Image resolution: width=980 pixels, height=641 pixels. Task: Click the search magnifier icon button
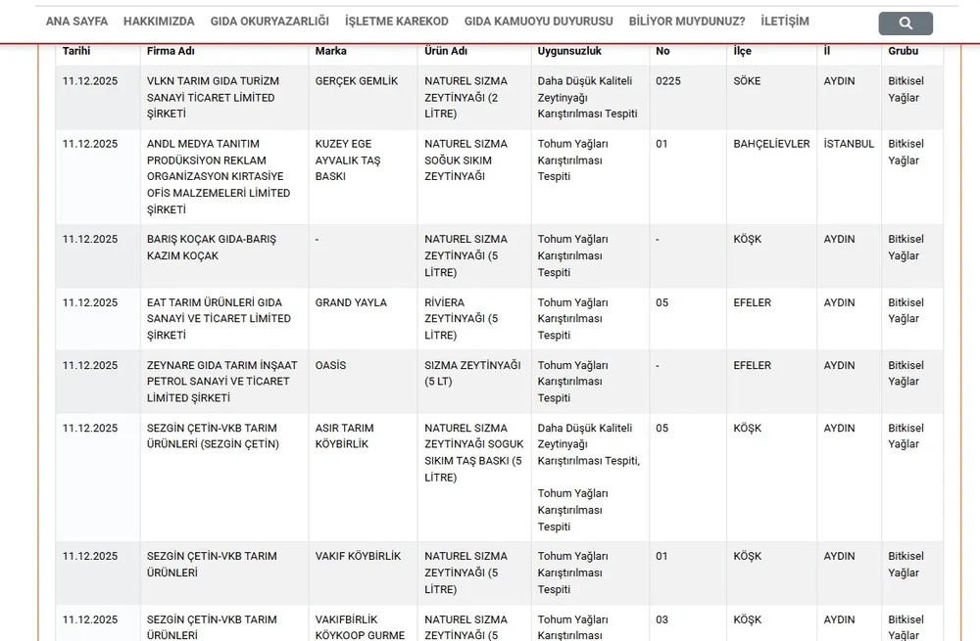pos(905,23)
